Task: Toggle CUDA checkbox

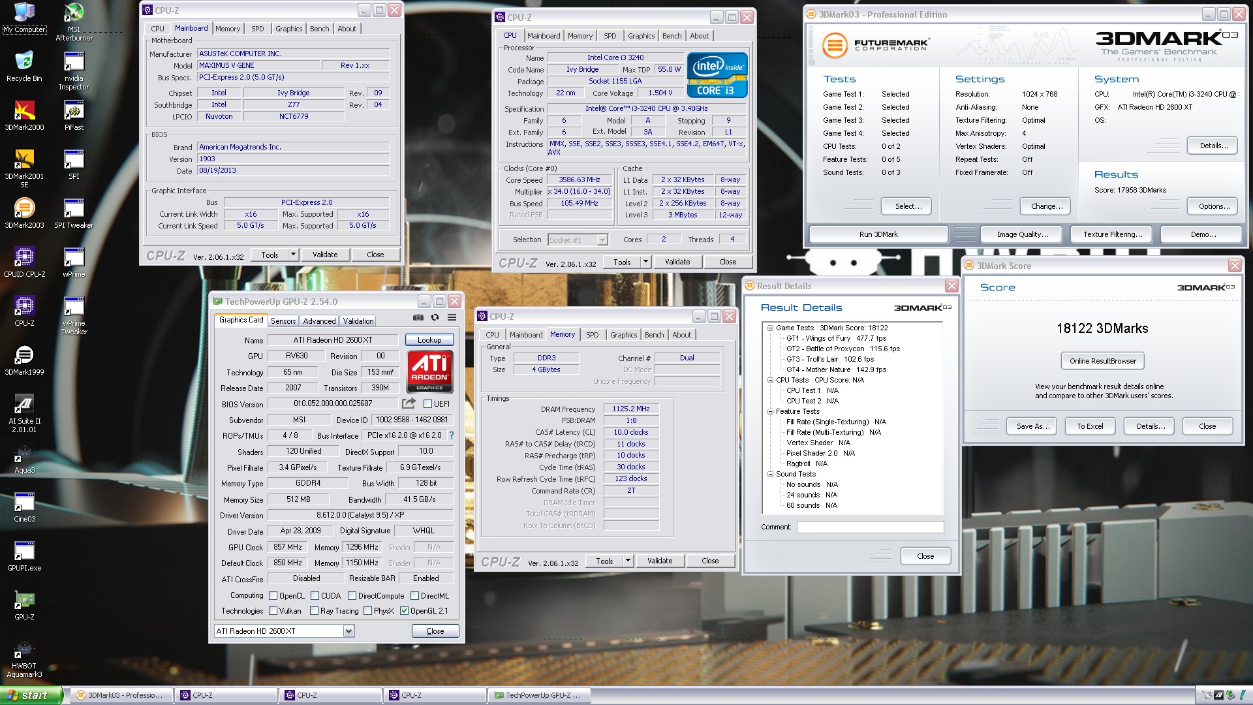Action: point(315,596)
